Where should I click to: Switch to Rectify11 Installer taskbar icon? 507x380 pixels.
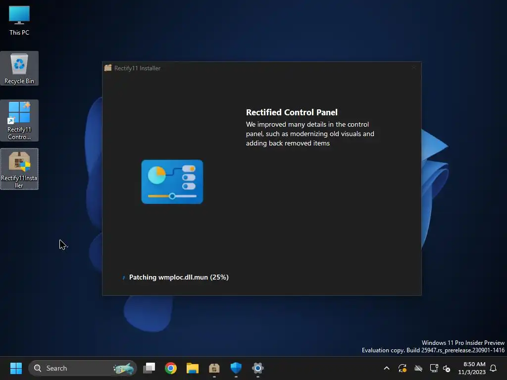click(214, 368)
